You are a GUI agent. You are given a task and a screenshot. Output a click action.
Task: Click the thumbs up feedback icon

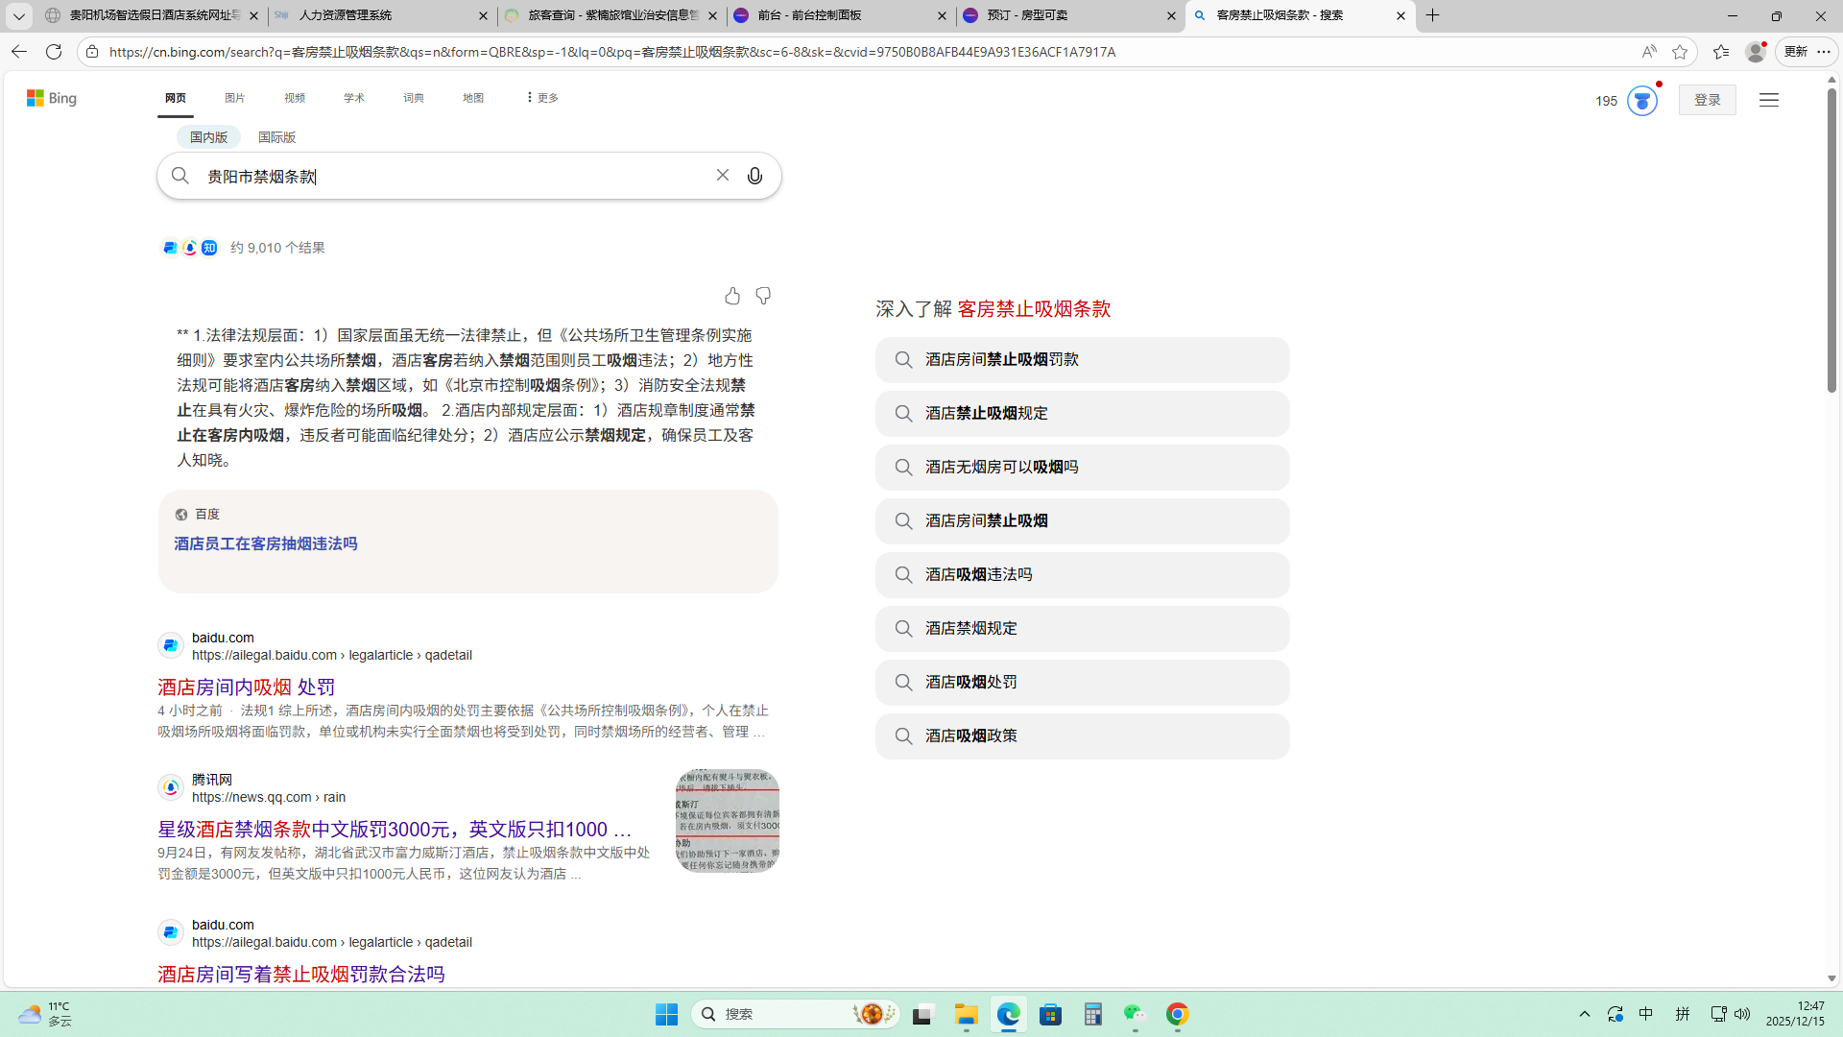(x=732, y=296)
